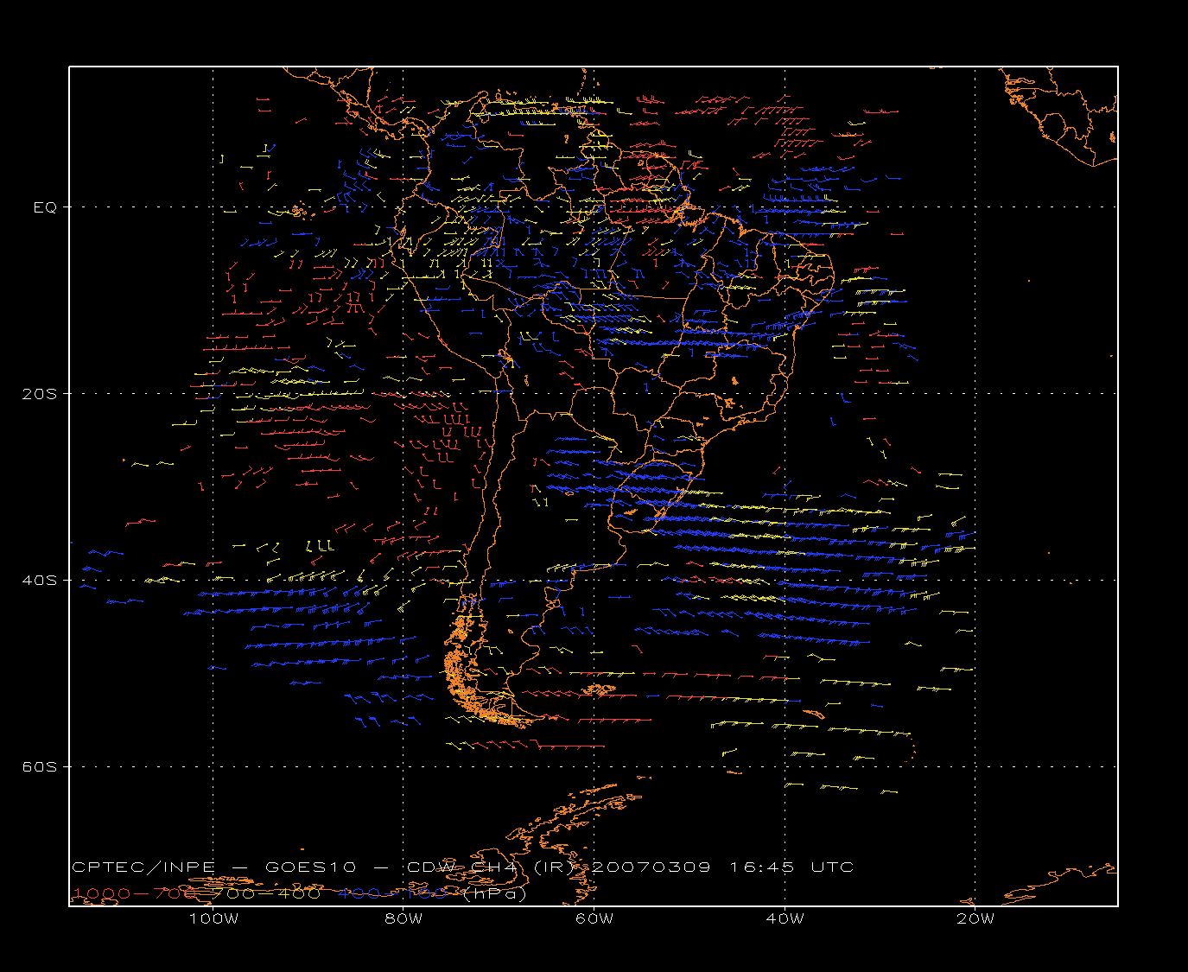Viewport: 1188px width, 972px height.
Task: Click the '40W' longitude label
Action: coord(785,918)
